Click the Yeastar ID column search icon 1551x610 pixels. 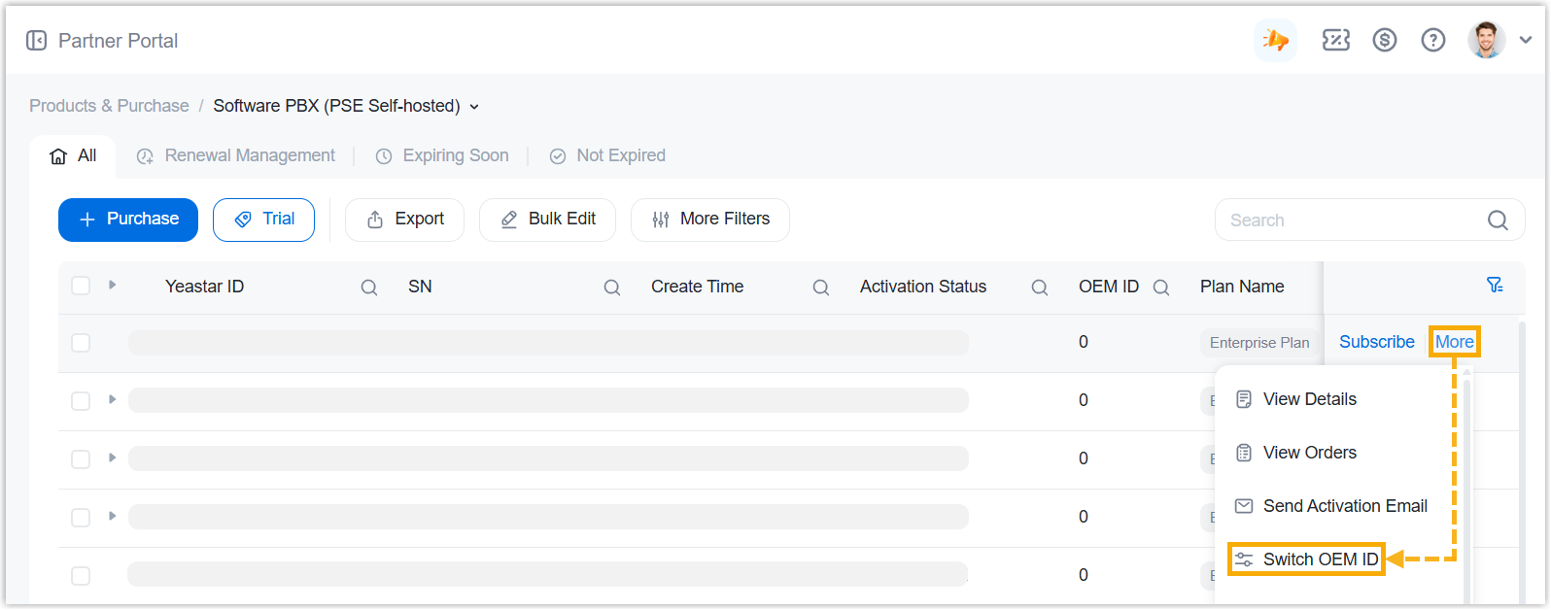pos(369,288)
